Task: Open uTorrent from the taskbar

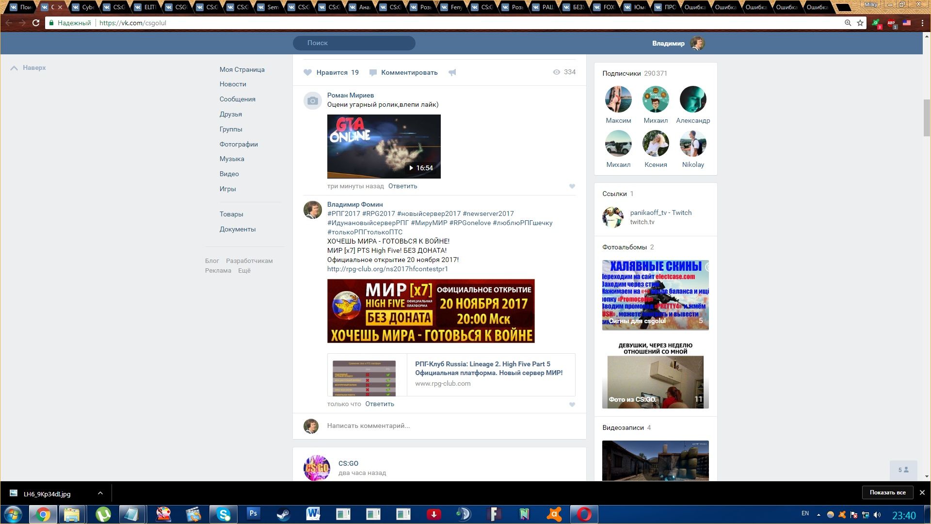Action: tap(103, 514)
